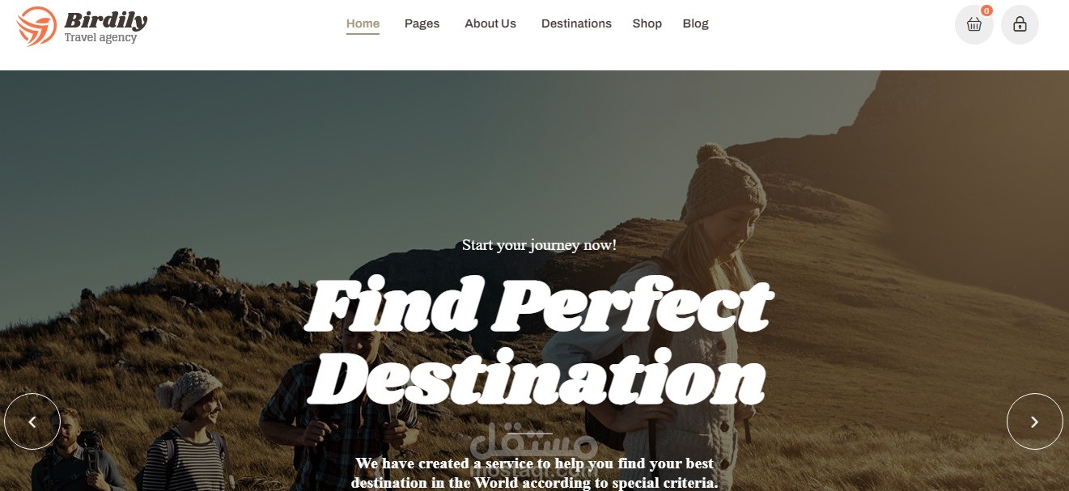Click the orange cart count badge
The height and width of the screenshot is (491, 1069).
[x=986, y=11]
